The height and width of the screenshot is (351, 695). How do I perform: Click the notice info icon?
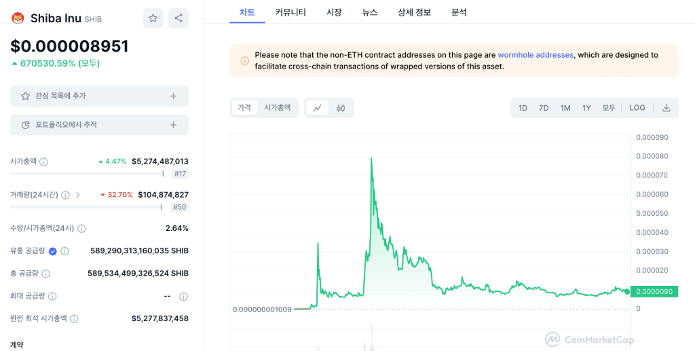point(244,60)
